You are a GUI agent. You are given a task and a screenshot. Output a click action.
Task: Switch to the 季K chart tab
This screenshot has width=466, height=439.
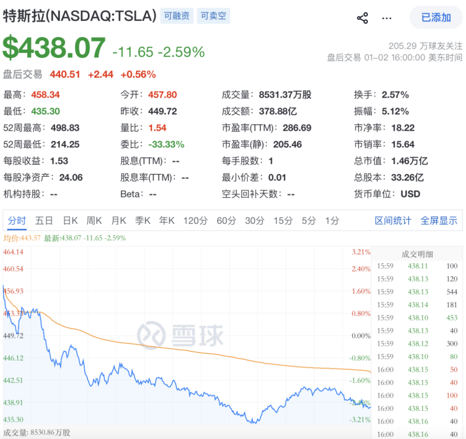coord(143,220)
